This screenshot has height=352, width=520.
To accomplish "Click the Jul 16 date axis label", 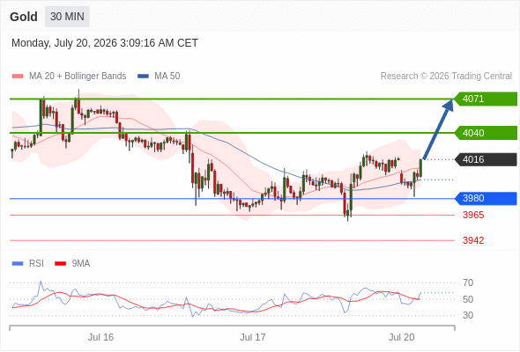I will coord(100,337).
